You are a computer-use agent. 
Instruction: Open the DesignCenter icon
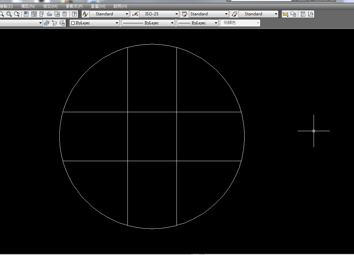pyautogui.click(x=34, y=14)
